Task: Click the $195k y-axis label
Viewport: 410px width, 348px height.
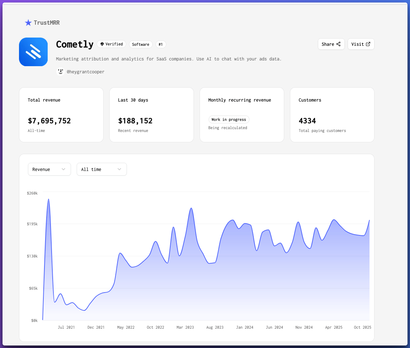Action: 32,224
